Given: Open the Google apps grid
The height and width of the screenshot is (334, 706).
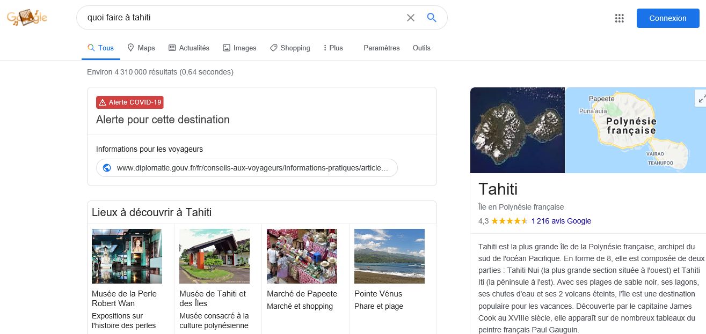Looking at the screenshot, I should tap(619, 18).
